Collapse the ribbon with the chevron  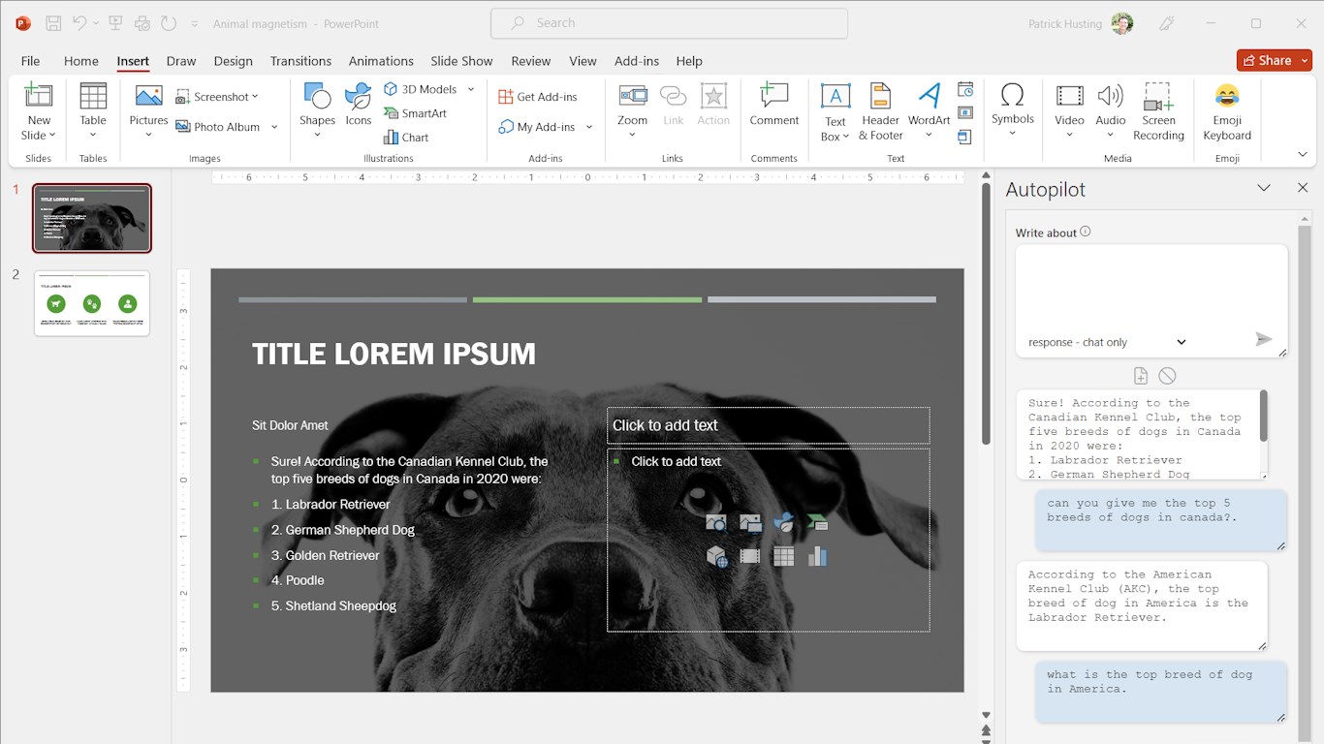point(1303,155)
